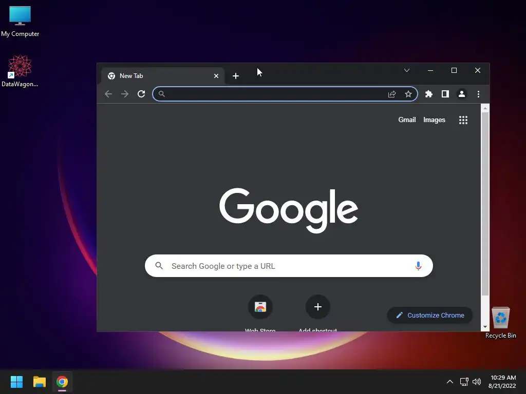Maximize the Chrome window

(454, 70)
